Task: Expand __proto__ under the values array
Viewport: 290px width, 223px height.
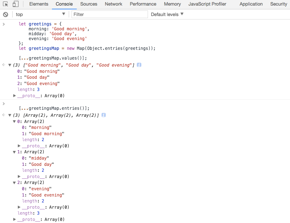Action: 14,95
